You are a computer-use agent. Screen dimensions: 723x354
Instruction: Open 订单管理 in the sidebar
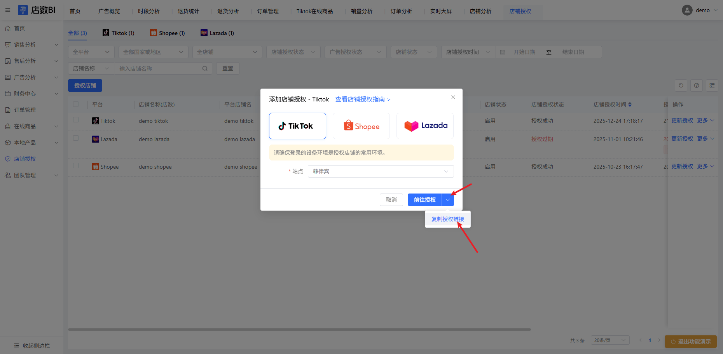click(x=31, y=110)
